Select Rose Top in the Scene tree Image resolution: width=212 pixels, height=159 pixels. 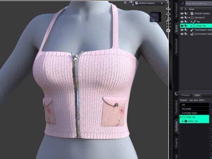coord(201,26)
